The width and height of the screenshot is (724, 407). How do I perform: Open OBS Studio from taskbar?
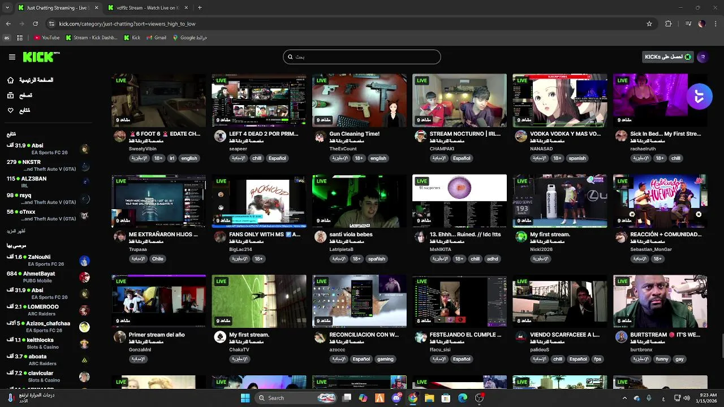(x=479, y=398)
